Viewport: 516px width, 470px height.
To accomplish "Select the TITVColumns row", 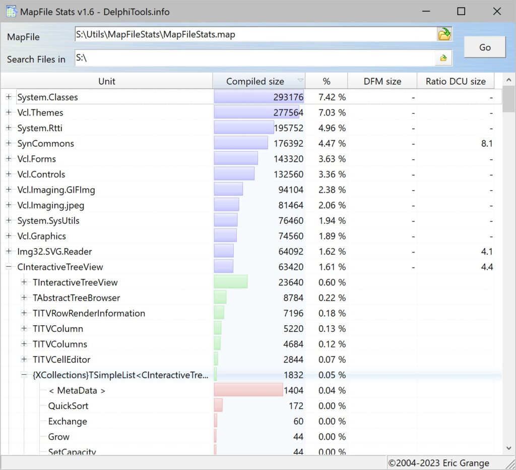I will 251,344.
